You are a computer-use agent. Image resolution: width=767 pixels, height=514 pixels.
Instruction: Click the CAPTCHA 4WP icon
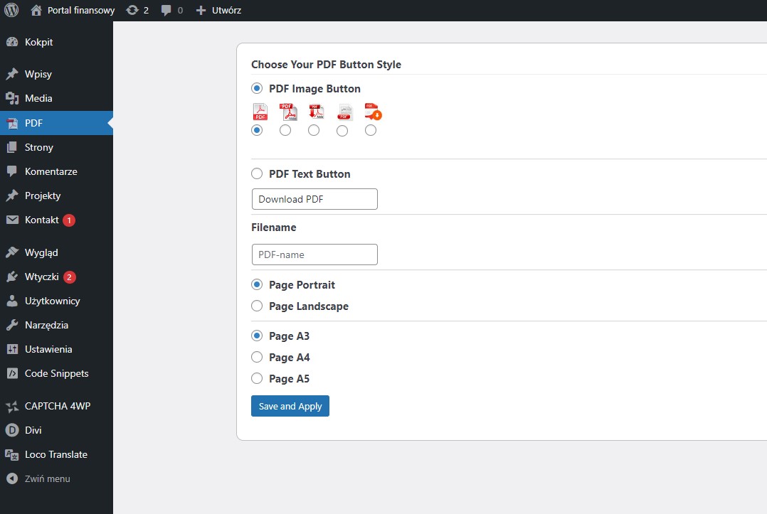[x=12, y=406]
